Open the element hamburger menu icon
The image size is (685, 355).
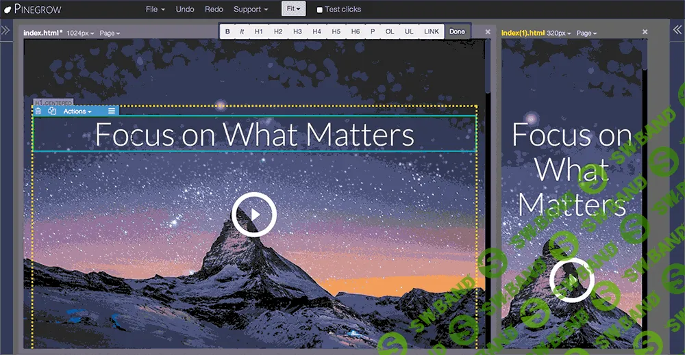112,111
